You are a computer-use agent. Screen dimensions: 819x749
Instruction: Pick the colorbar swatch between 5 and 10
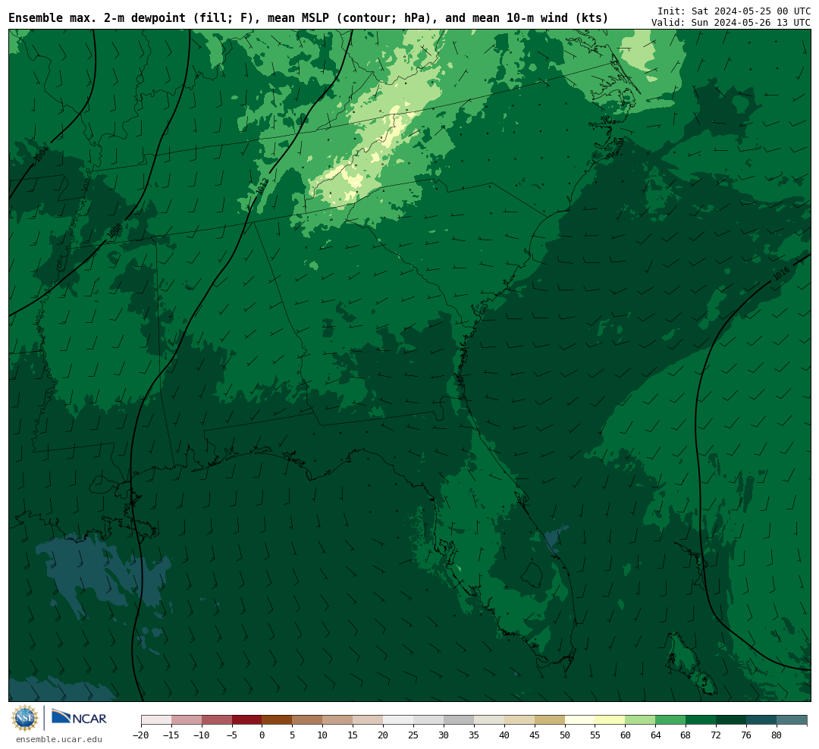[x=307, y=720]
